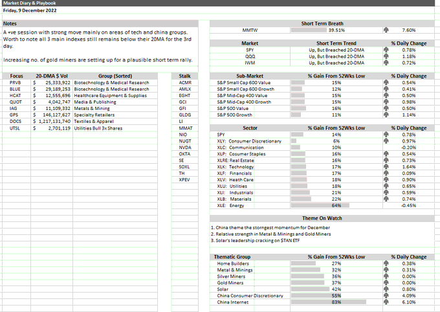Select the Focus column header

pyautogui.click(x=16, y=76)
